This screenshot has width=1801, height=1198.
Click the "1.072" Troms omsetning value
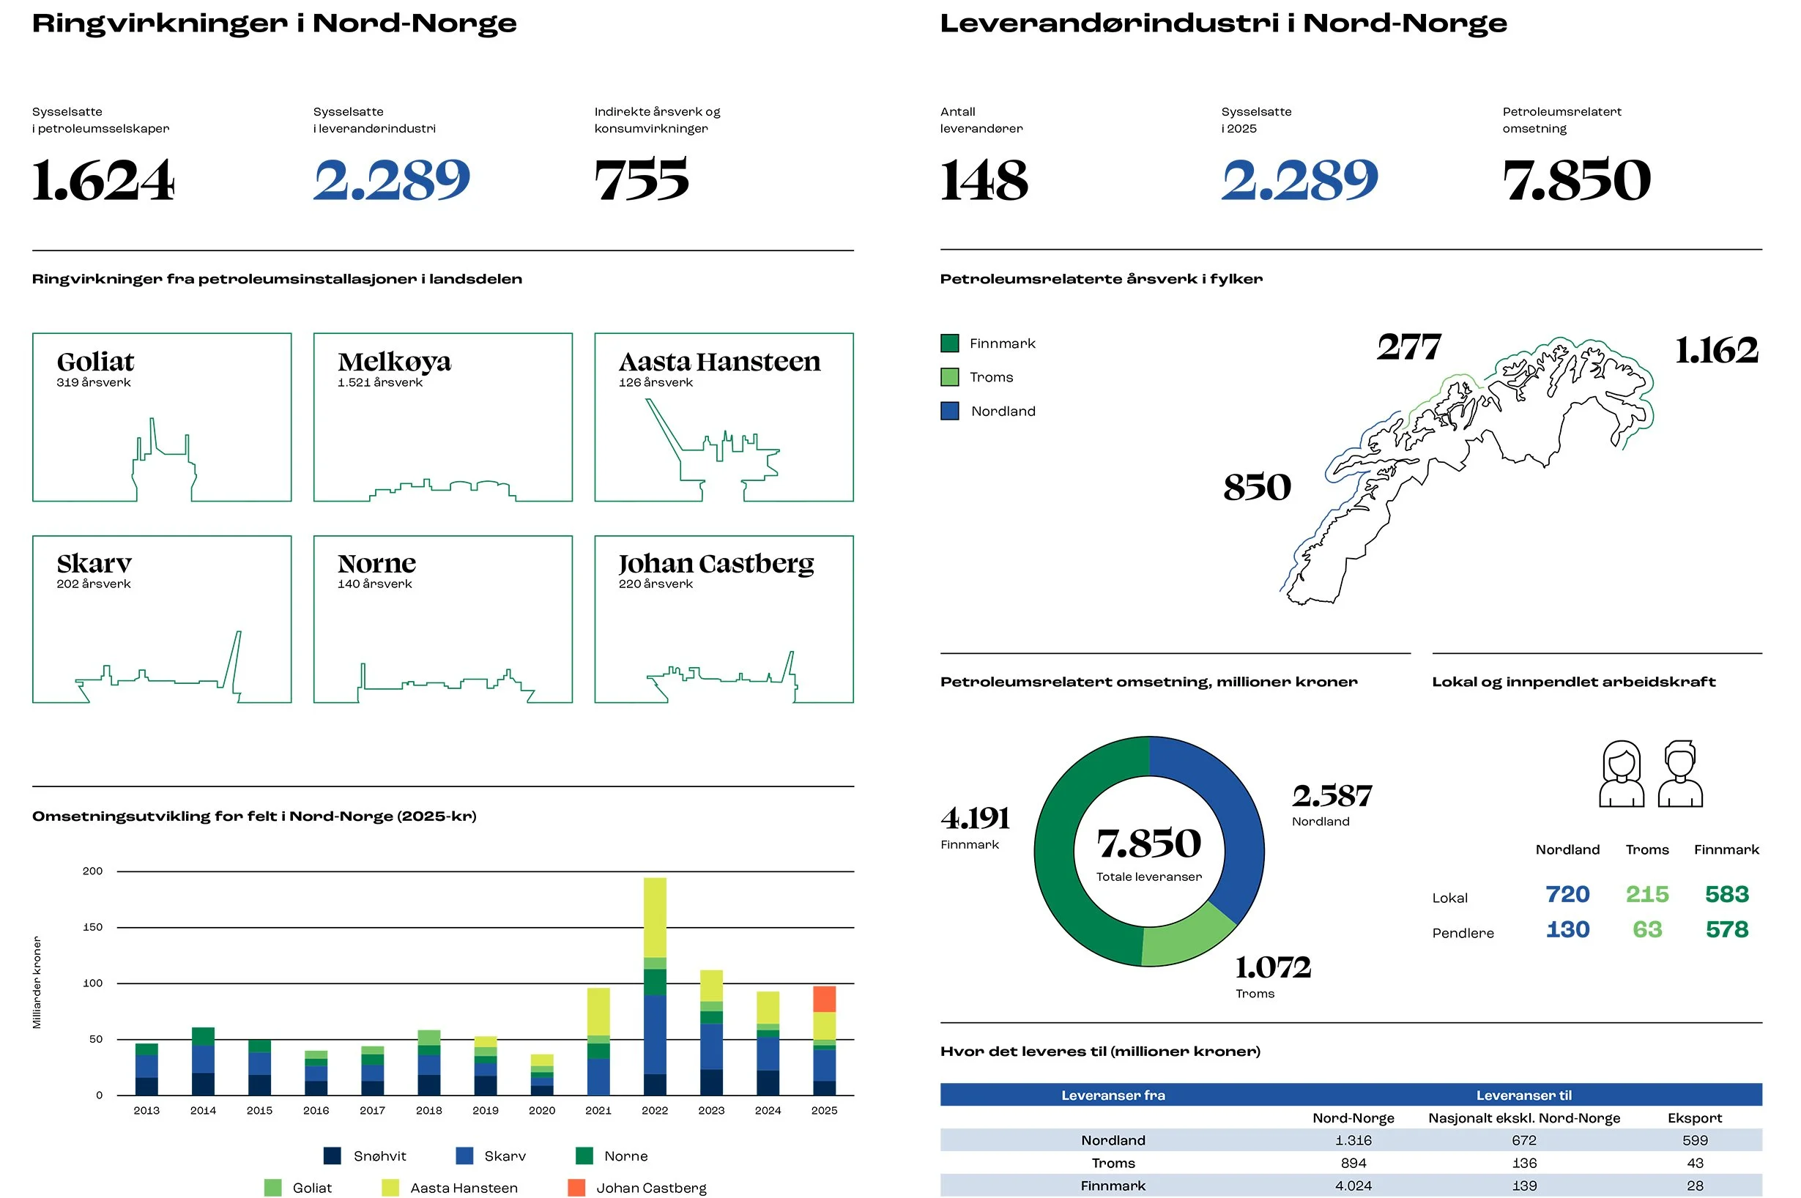pos(1273,967)
